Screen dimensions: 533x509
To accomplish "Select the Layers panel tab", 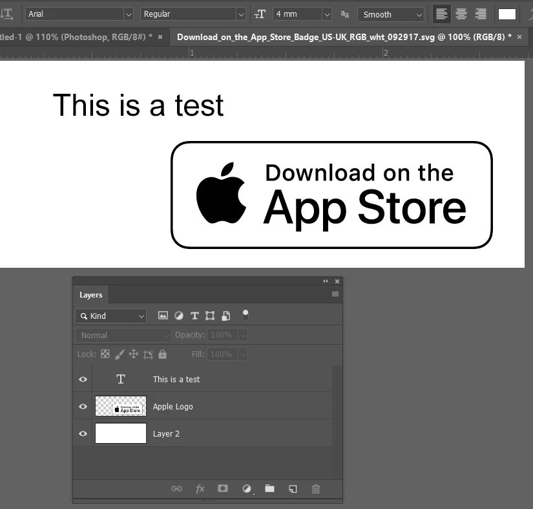I will click(90, 295).
